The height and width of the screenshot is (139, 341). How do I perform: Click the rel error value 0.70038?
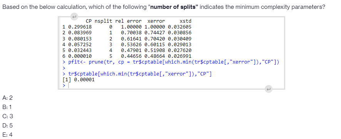pyautogui.click(x=131, y=33)
